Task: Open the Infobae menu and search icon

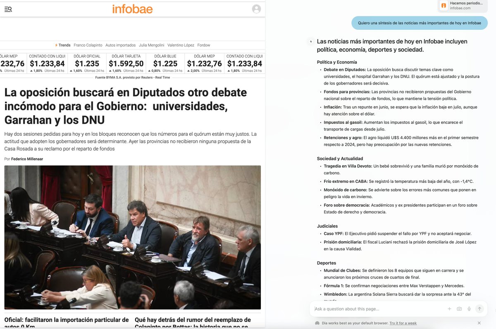Action: [x=8, y=9]
